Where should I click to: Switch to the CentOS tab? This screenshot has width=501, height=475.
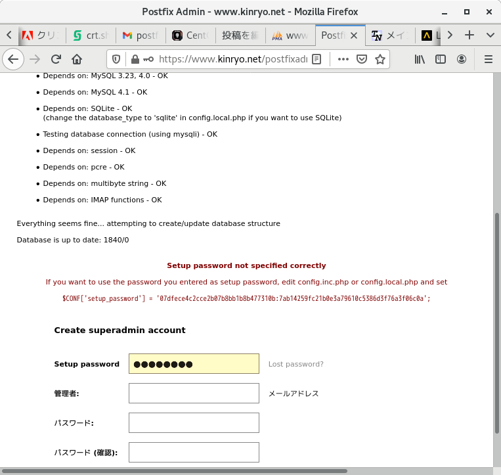190,35
